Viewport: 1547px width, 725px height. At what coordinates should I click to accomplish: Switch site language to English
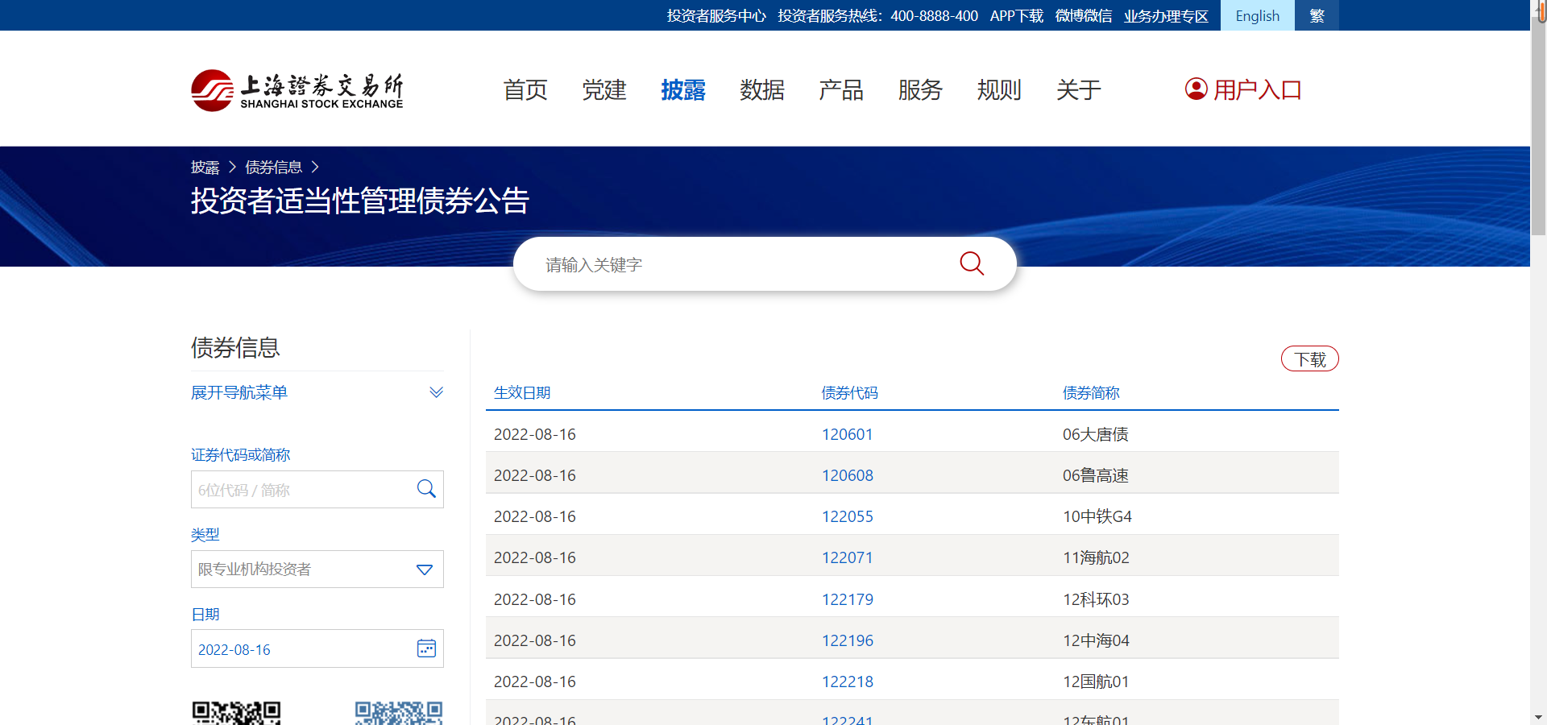(x=1257, y=15)
